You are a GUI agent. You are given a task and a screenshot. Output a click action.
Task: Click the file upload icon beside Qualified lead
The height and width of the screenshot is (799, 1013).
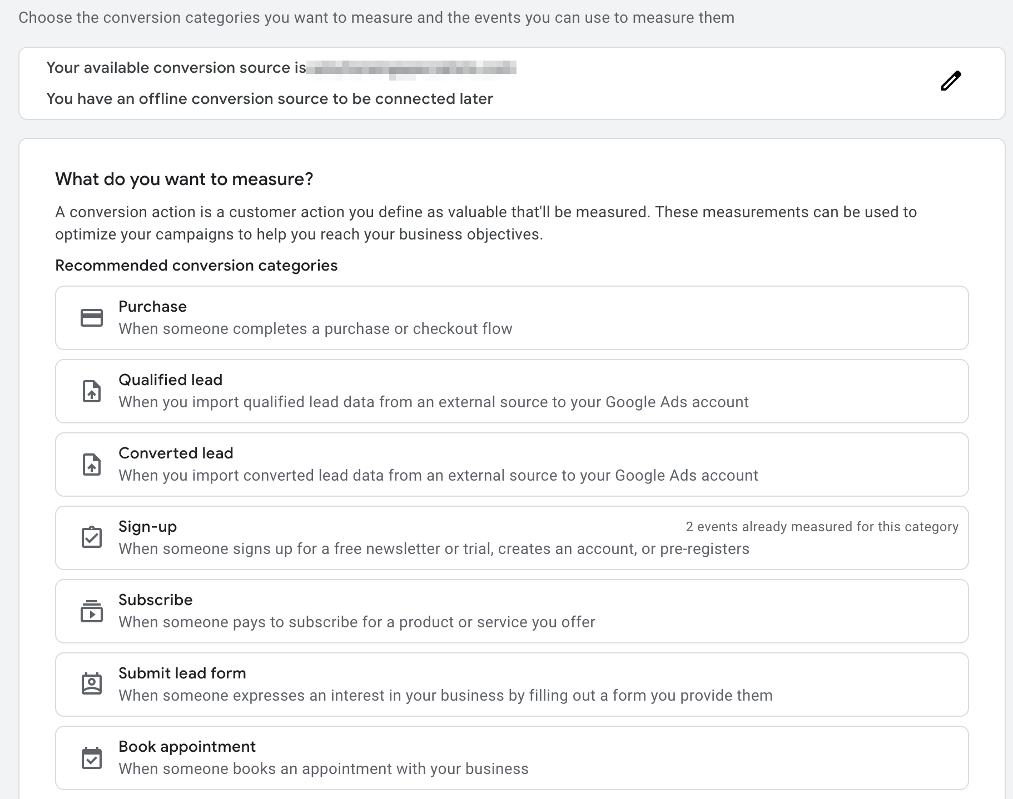[x=92, y=391]
